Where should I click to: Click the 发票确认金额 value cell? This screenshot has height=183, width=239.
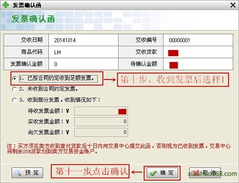tap(84, 64)
